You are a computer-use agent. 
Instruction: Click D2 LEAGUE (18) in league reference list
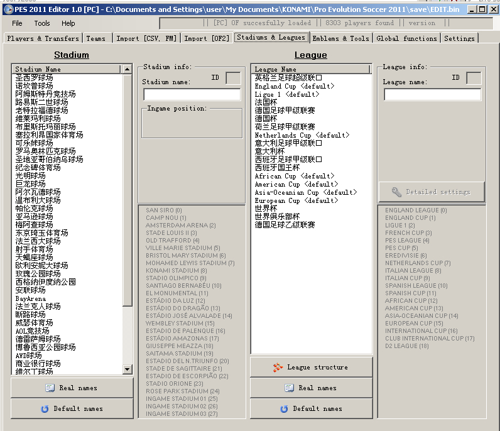[407, 346]
